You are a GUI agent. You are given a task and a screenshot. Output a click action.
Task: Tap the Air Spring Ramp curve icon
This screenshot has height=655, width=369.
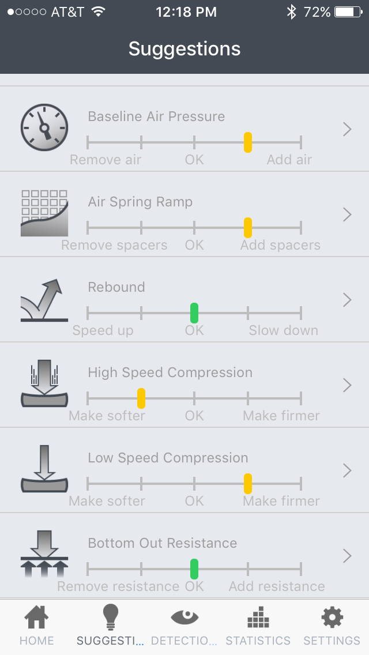pyautogui.click(x=44, y=213)
